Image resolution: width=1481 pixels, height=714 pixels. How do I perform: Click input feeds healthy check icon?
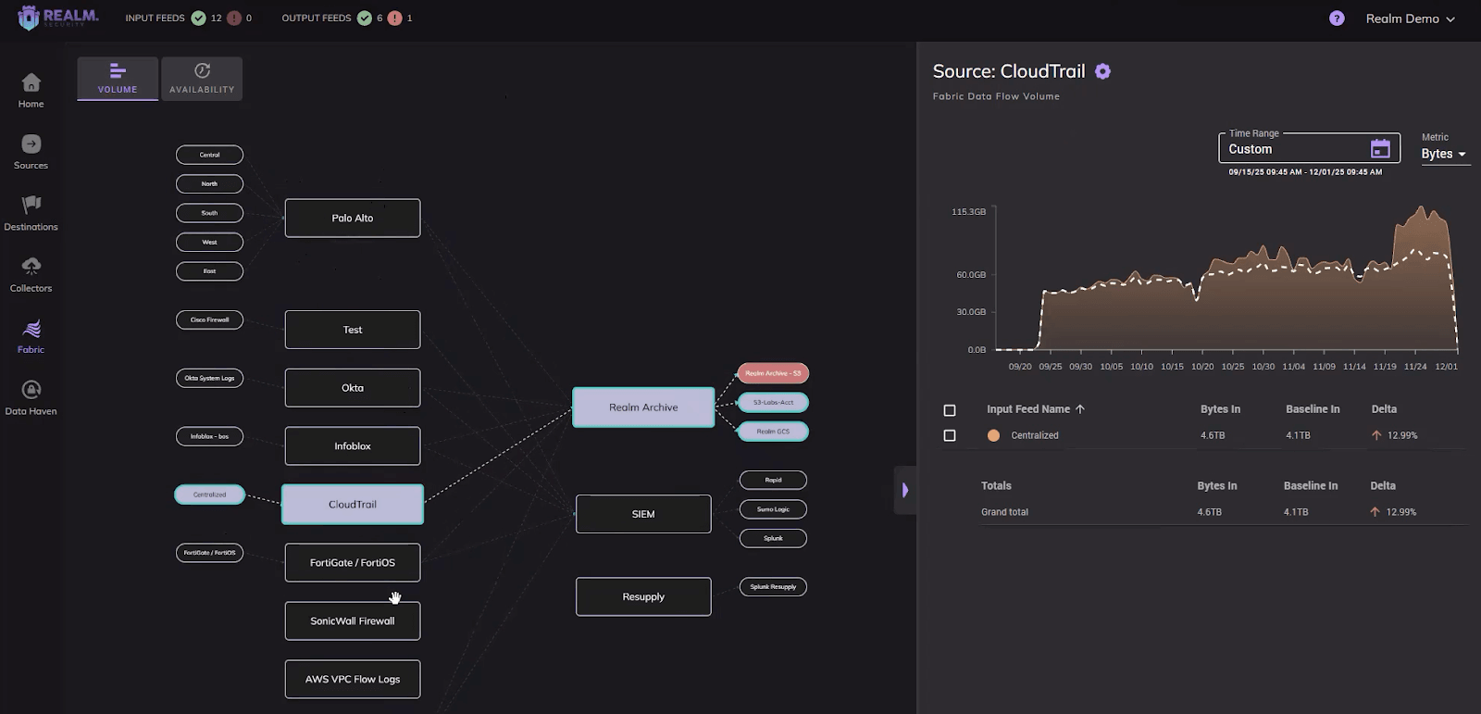(198, 18)
